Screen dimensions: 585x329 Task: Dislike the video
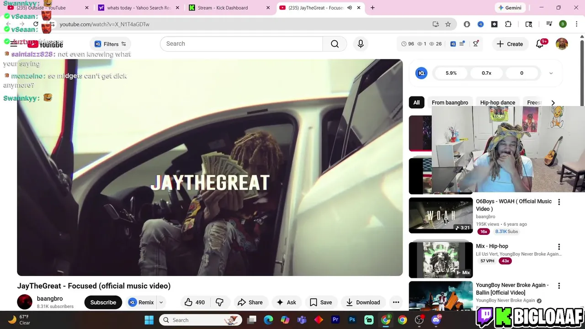[x=219, y=302]
